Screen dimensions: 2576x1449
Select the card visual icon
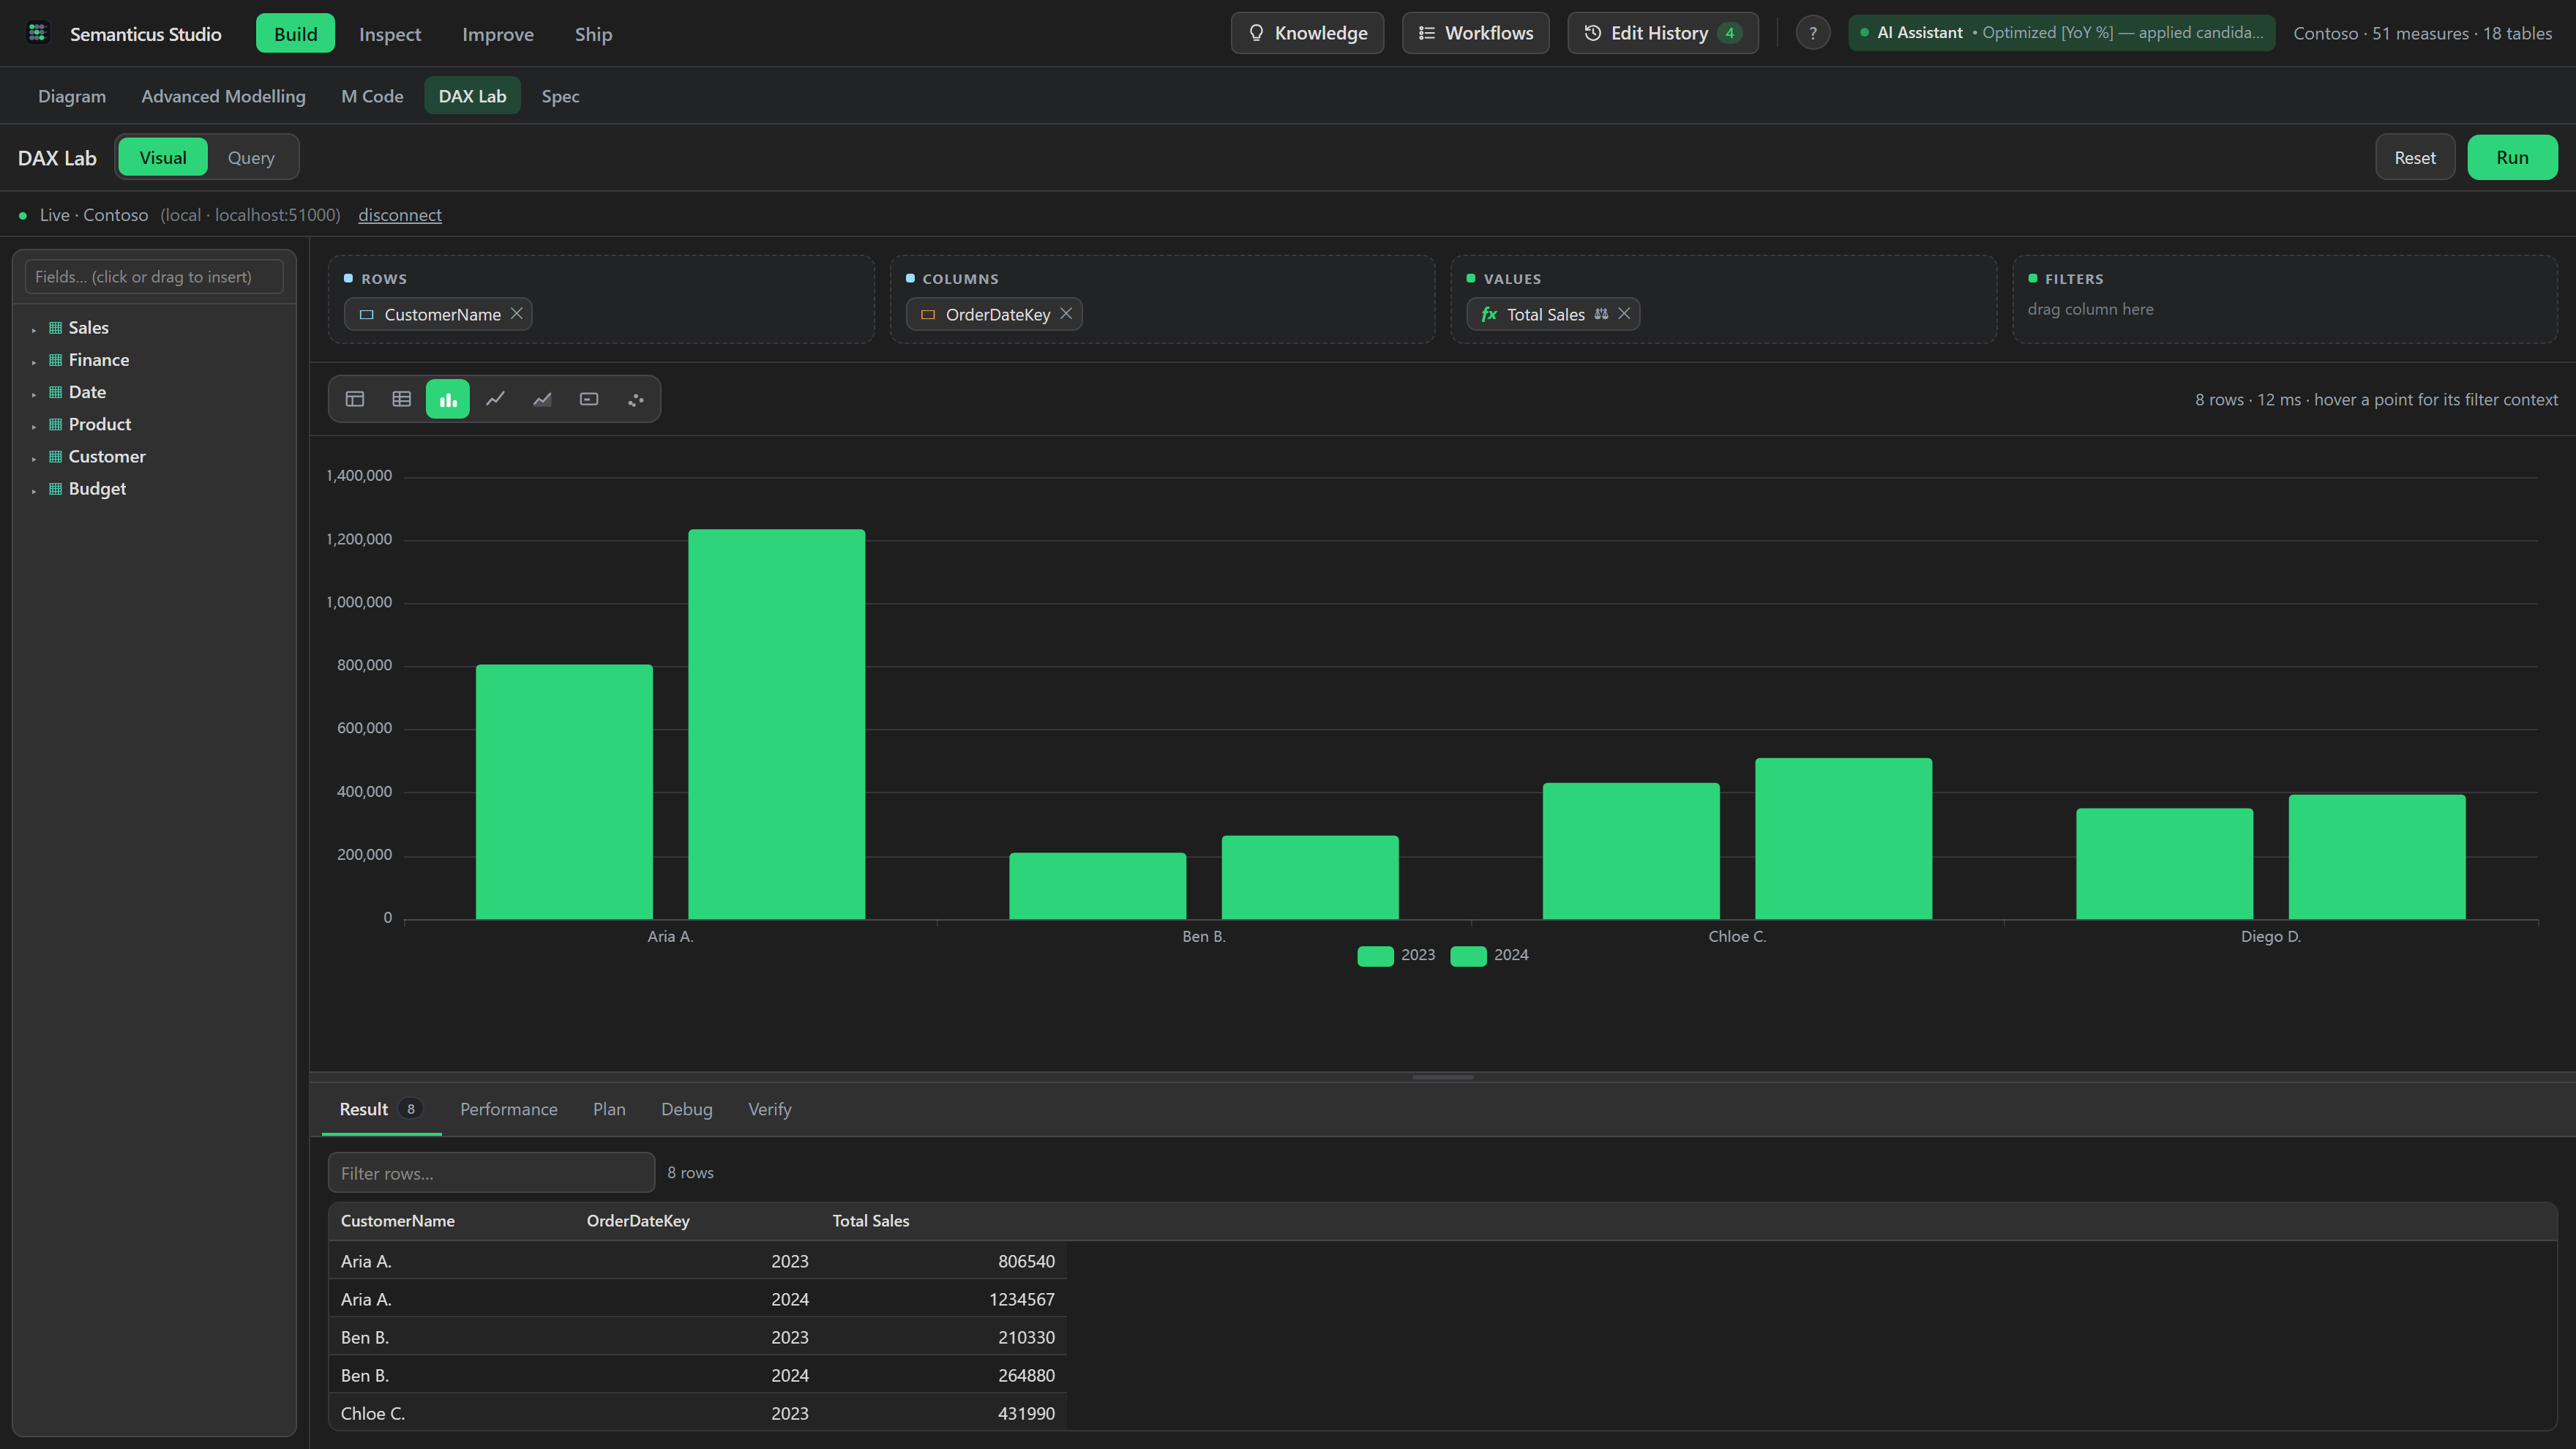pyautogui.click(x=589, y=399)
